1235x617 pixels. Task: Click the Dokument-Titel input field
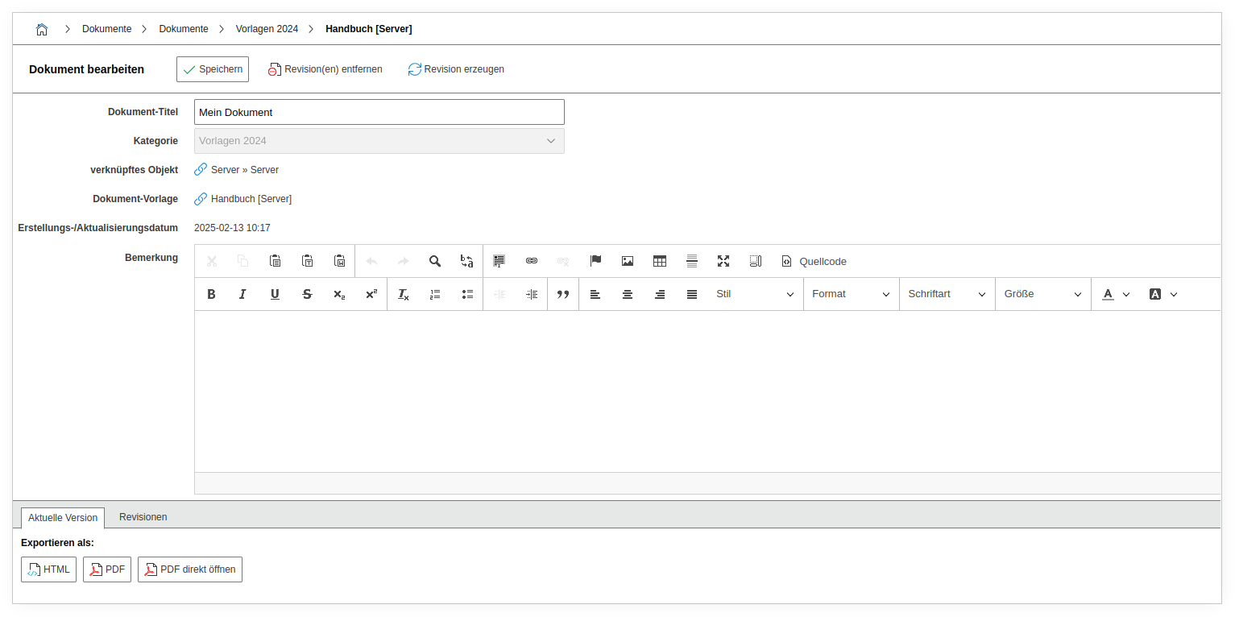tap(379, 112)
